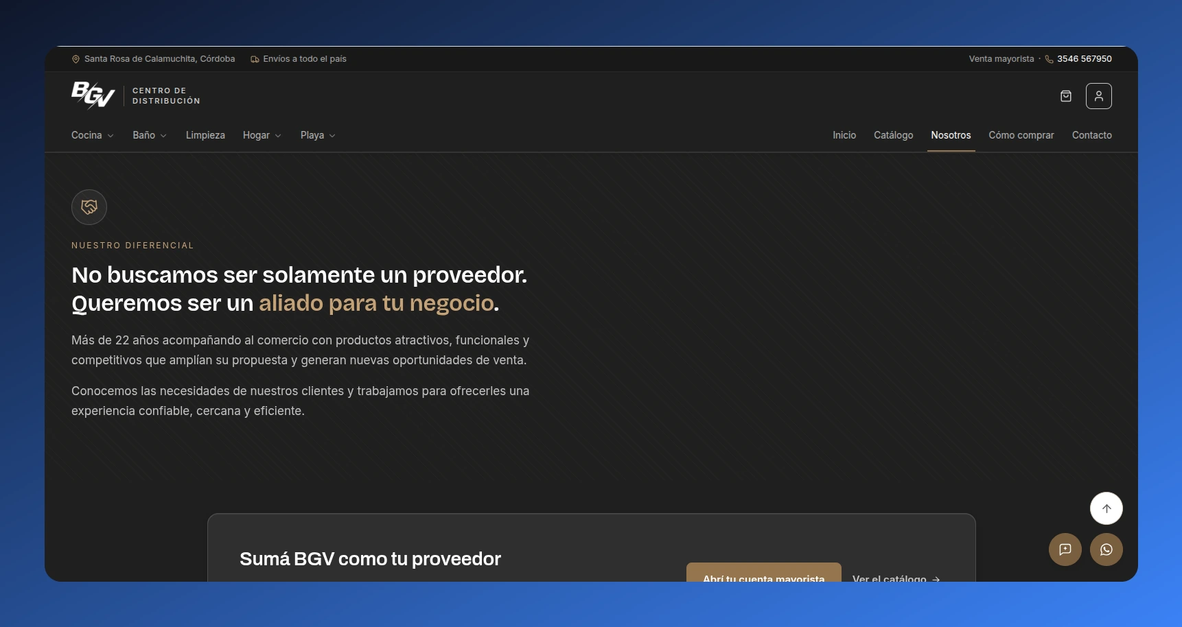1182x627 pixels.
Task: Click the aliado para tu negocio text
Action: 376,303
